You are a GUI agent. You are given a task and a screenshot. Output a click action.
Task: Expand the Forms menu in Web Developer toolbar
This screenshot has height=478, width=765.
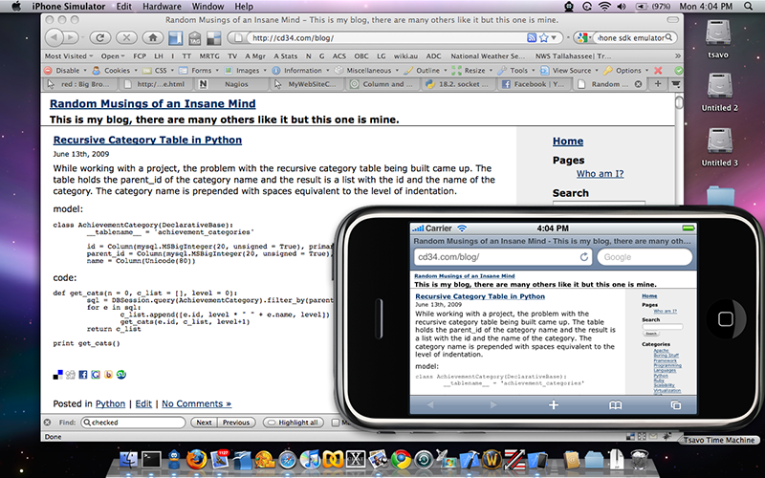pos(199,70)
